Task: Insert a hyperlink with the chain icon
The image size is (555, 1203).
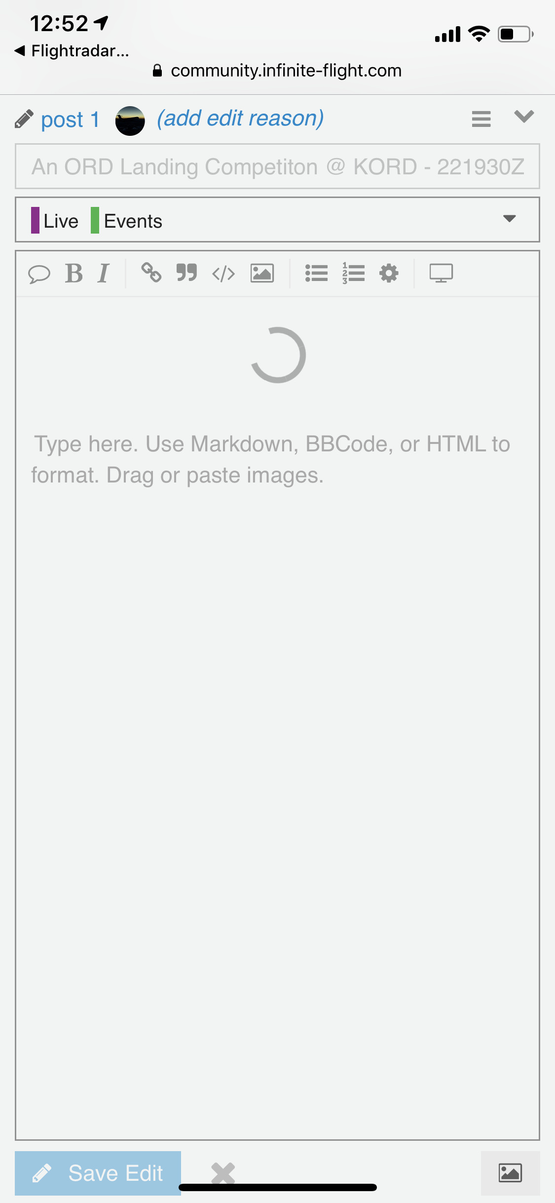Action: pos(151,273)
